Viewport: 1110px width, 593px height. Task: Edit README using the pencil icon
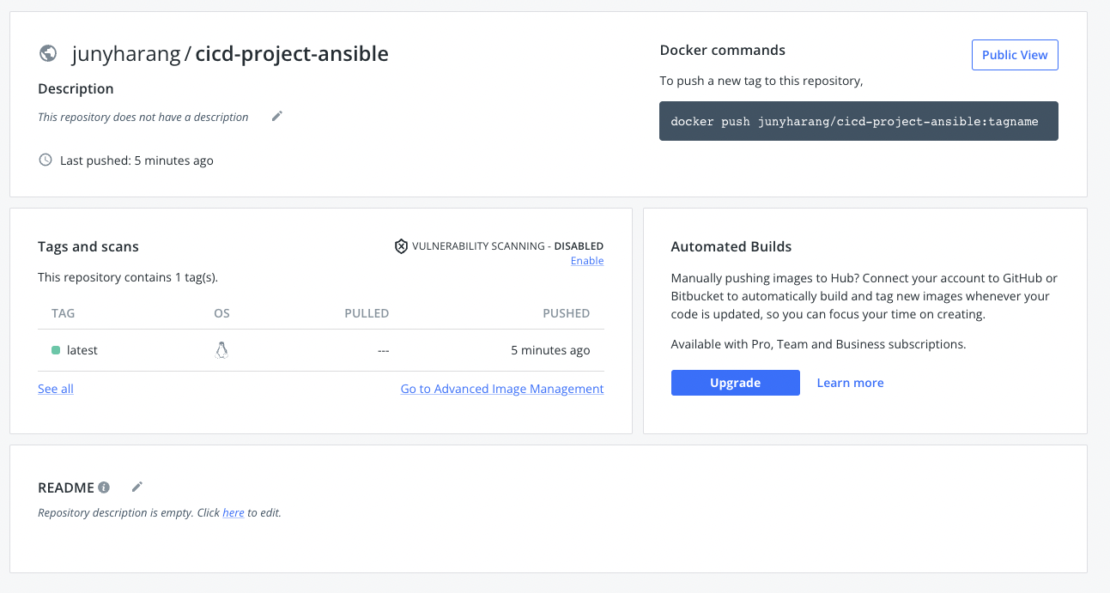pos(136,487)
